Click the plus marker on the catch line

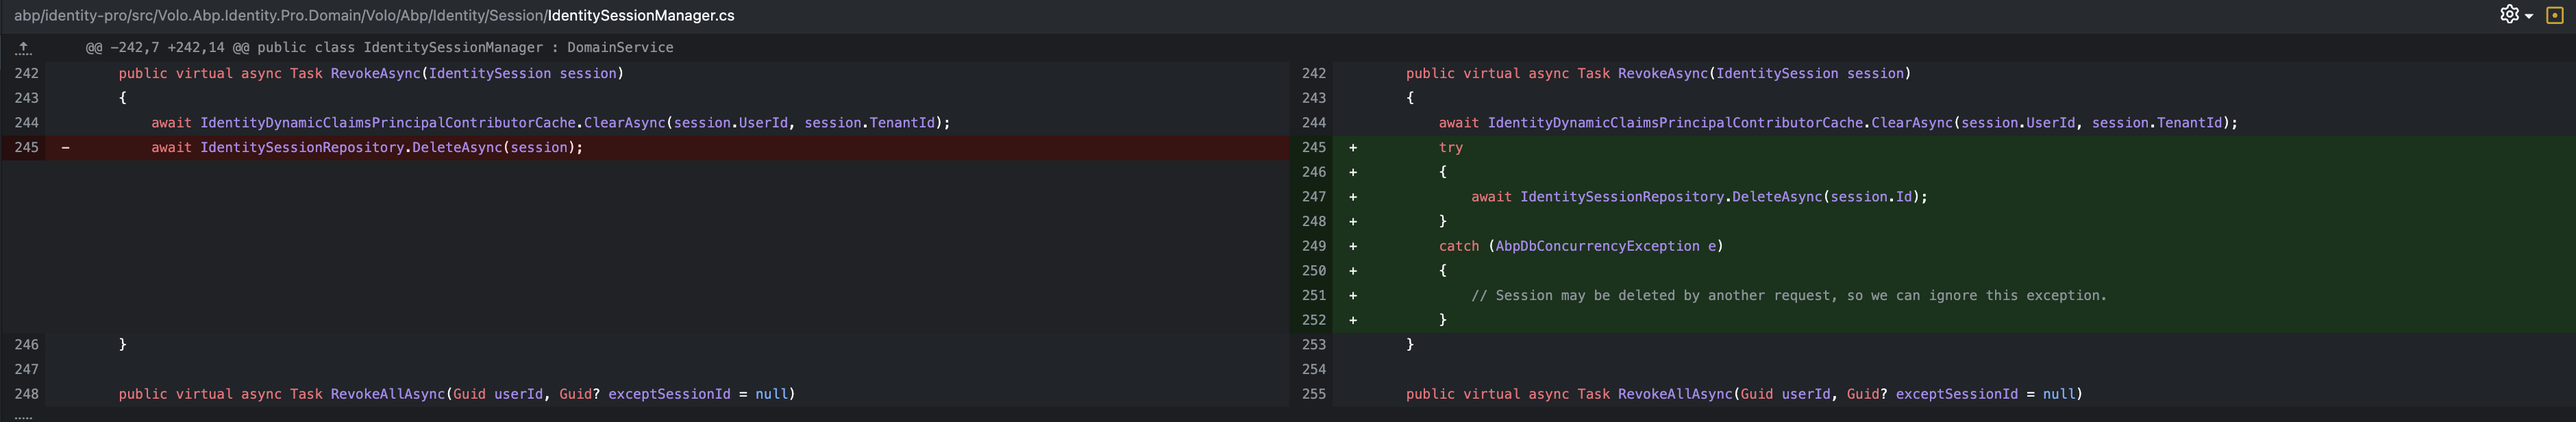click(1353, 246)
